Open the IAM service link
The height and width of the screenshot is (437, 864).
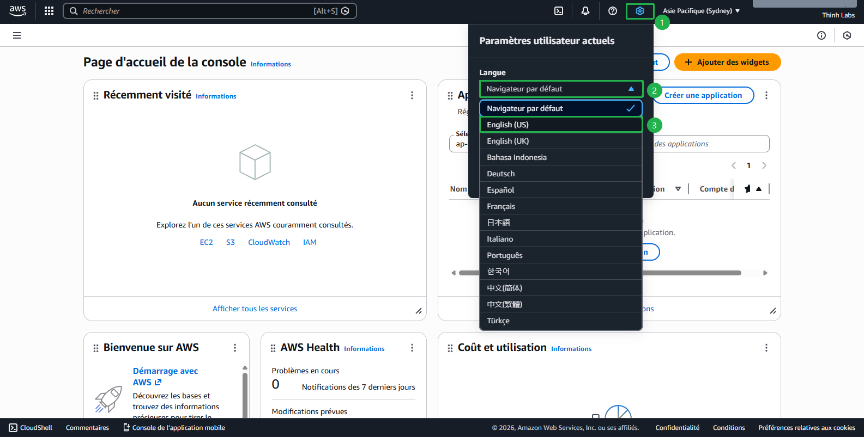310,242
